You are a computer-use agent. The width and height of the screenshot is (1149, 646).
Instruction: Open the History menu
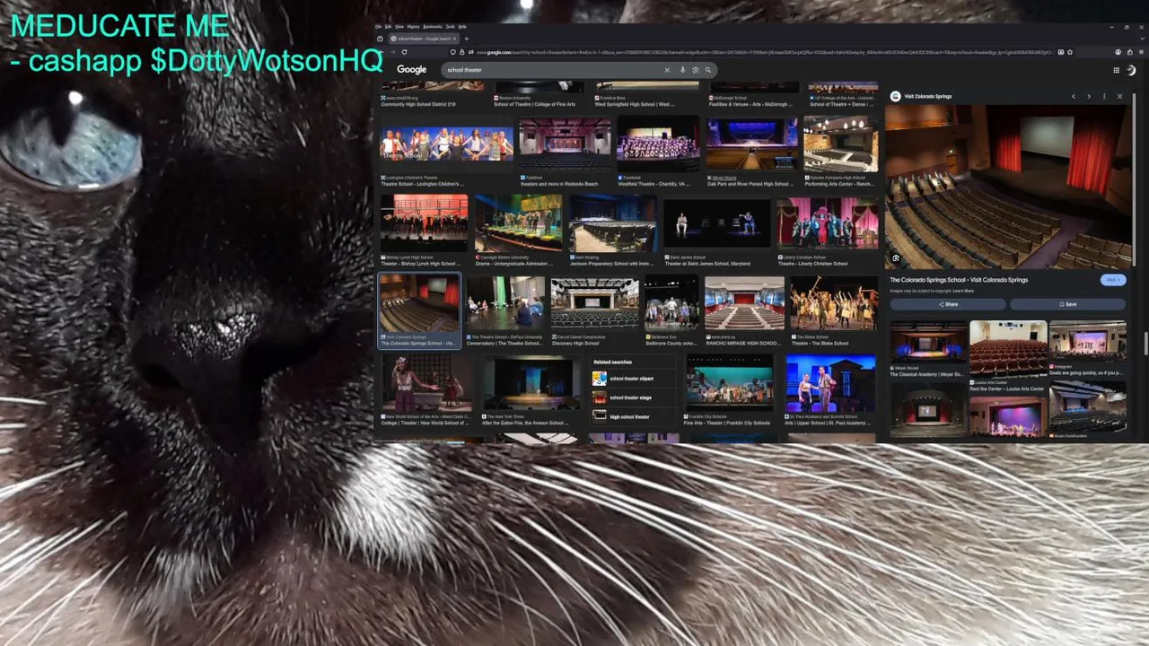(413, 27)
